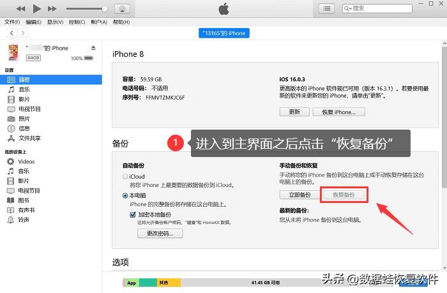This screenshot has height=293, width=447.
Task: Open the 显示(V) menu
Action: pos(55,22)
